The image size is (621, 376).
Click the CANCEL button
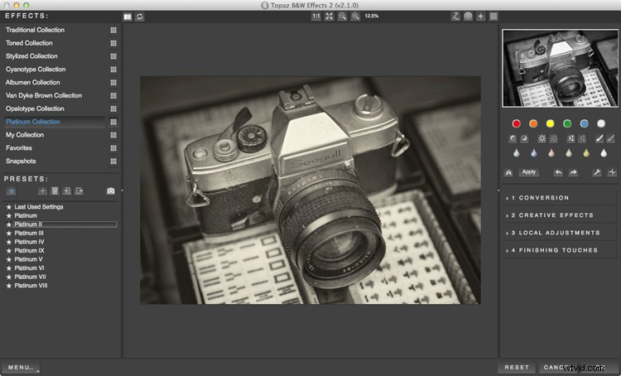[557, 367]
